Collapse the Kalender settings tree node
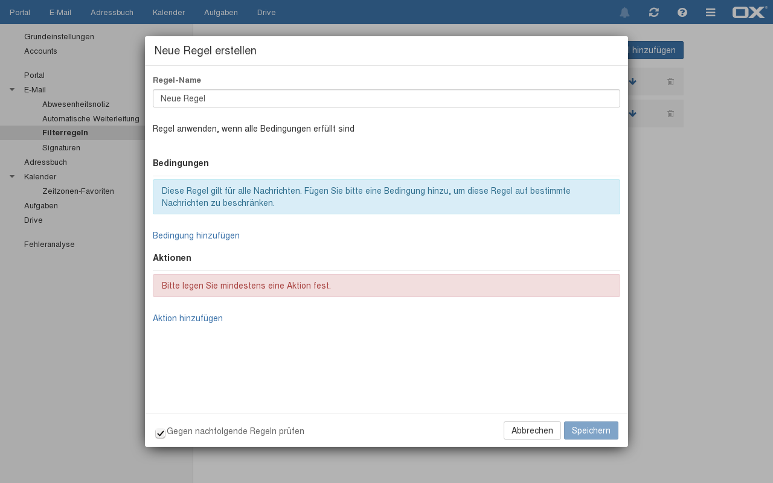 tap(12, 177)
